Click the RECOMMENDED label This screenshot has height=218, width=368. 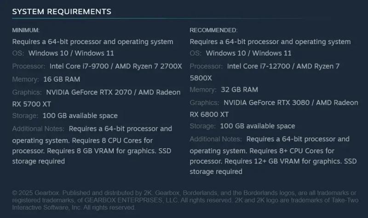point(213,30)
